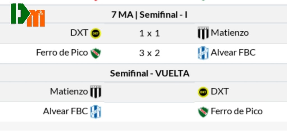
Task: Click the Ferro de Pico name in the 3 x 2 match
Action: tap(62, 52)
